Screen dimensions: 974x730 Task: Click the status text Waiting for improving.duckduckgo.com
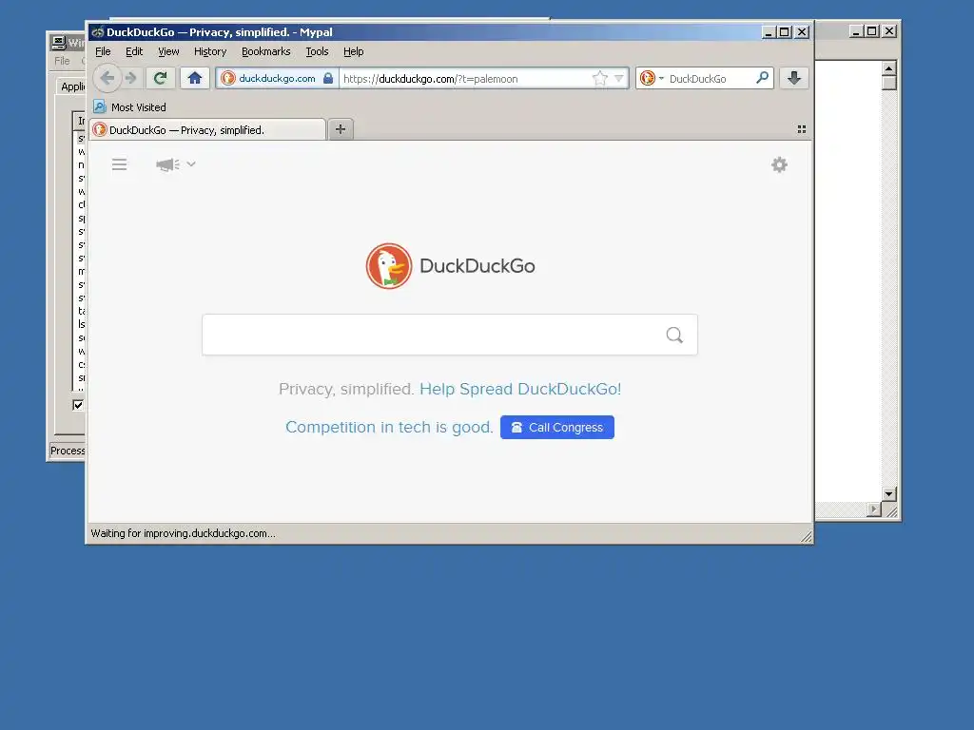(184, 533)
